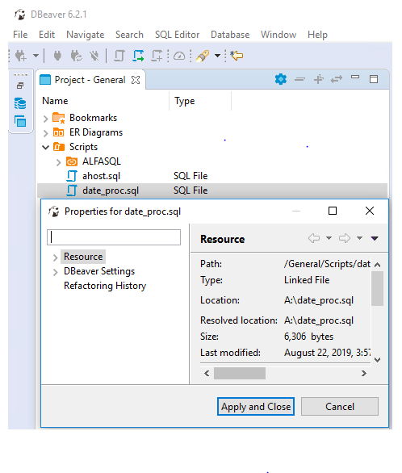The width and height of the screenshot is (402, 473).
Task: Click scroll-right arrow in Resource pane
Action: (x=364, y=374)
